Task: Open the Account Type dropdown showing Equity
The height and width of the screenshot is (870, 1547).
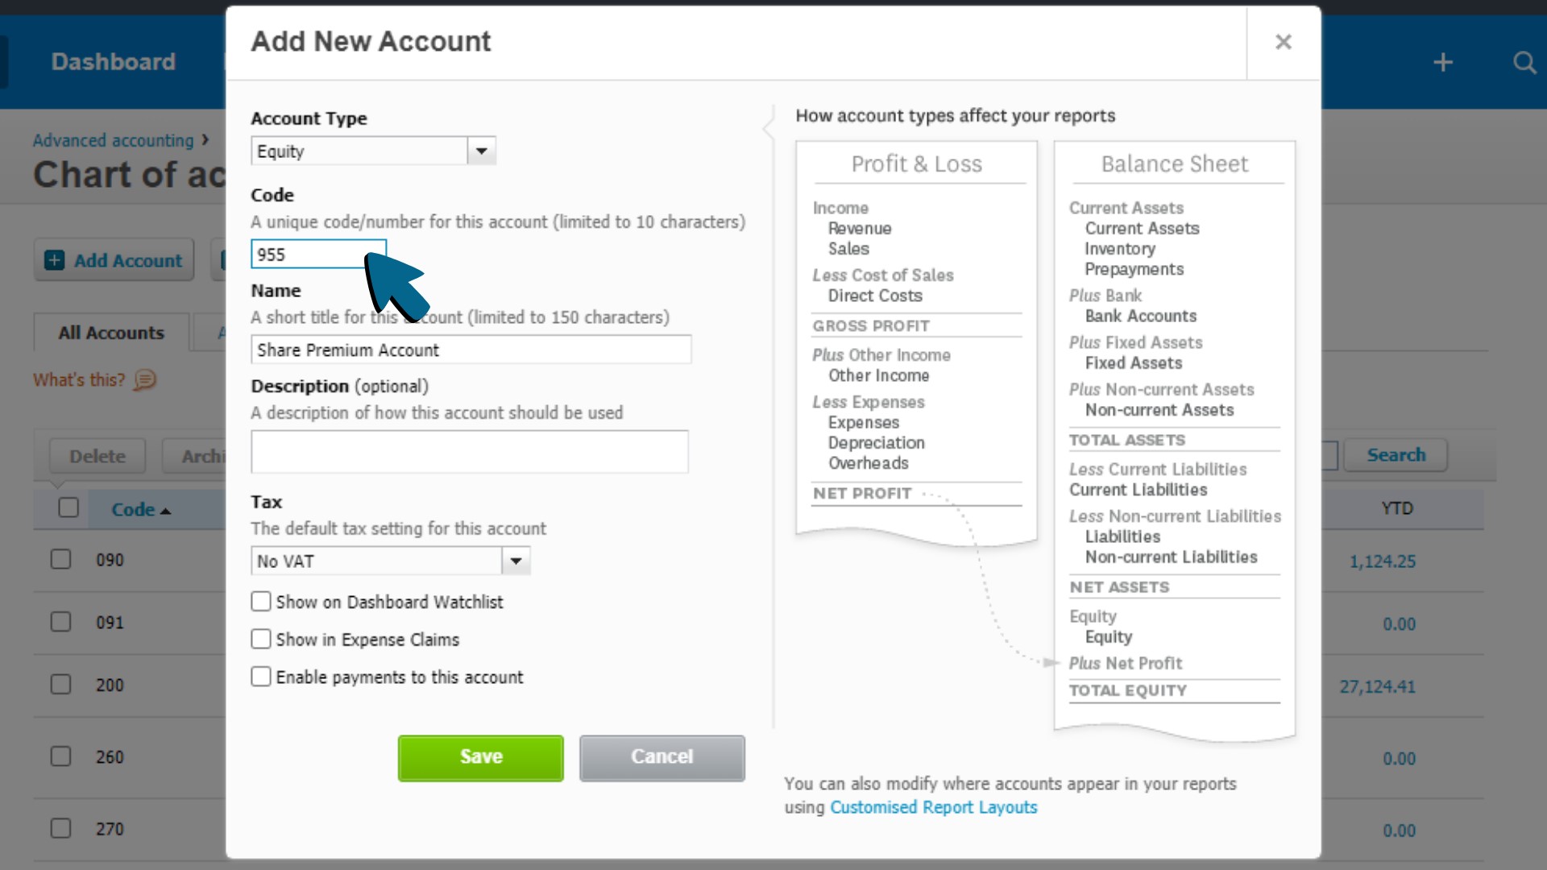Action: click(x=481, y=151)
